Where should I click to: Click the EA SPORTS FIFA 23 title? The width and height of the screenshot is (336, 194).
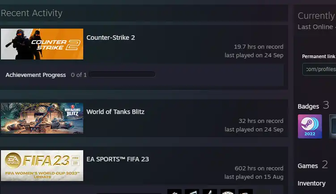(118, 159)
